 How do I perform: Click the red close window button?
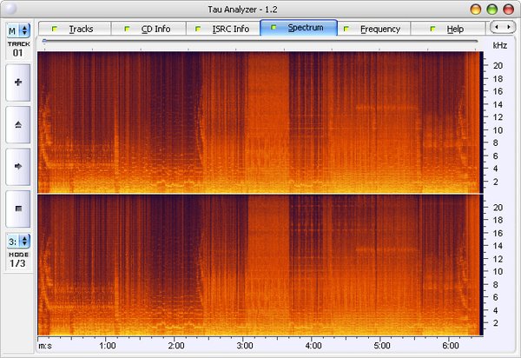pyautogui.click(x=508, y=10)
